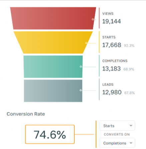Click the Views count 19,144
Image resolution: width=146 pixels, height=149 pixels.
pos(111,21)
